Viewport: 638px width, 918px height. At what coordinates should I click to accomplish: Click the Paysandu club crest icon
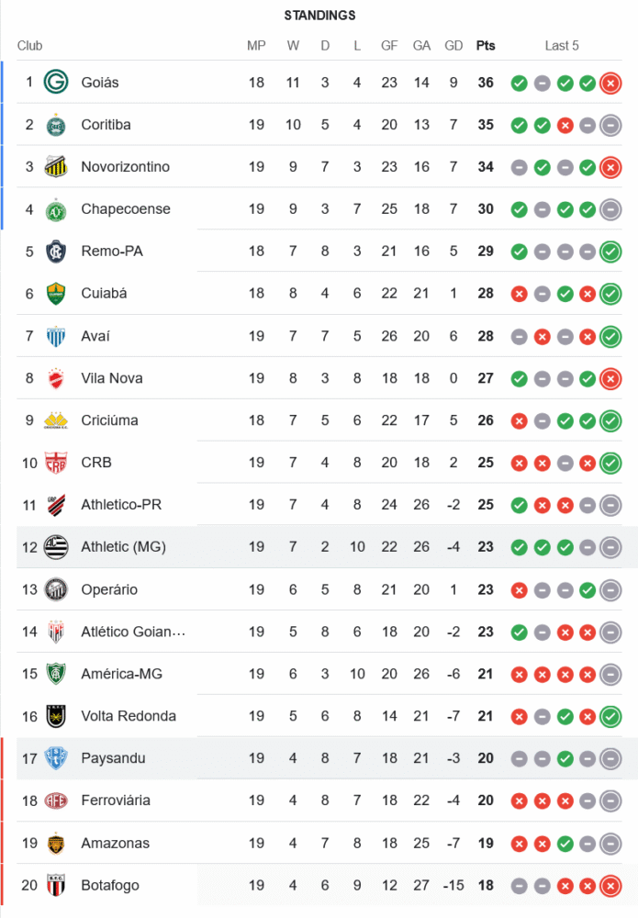pos(56,758)
